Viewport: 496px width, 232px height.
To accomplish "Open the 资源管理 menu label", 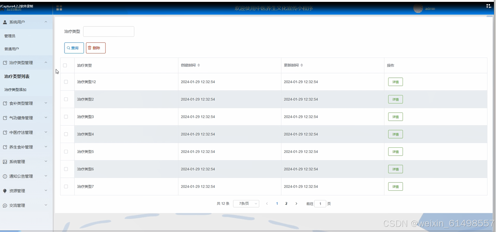I will (17, 191).
